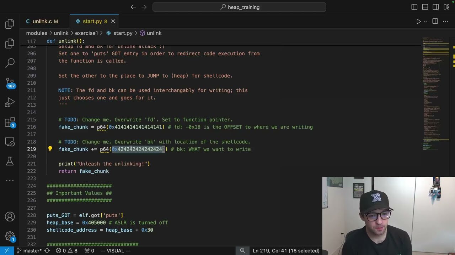Open the unlink symbol breadcrumb

(x=151, y=33)
